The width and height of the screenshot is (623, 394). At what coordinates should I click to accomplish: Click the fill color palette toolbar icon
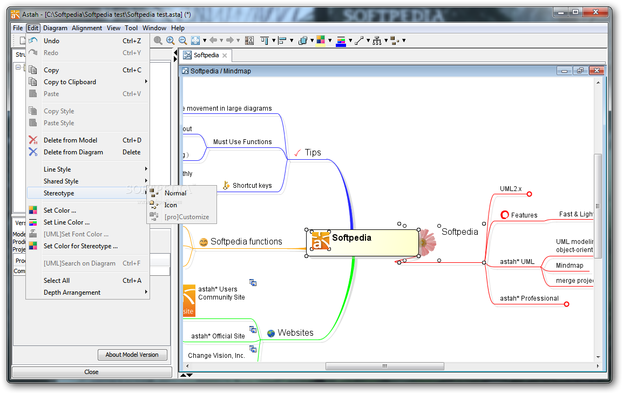coord(321,40)
